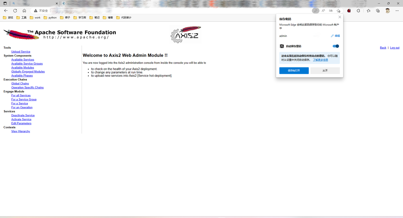Add this page to favorites star icon
The width and height of the screenshot is (403, 218).
(x=338, y=11)
